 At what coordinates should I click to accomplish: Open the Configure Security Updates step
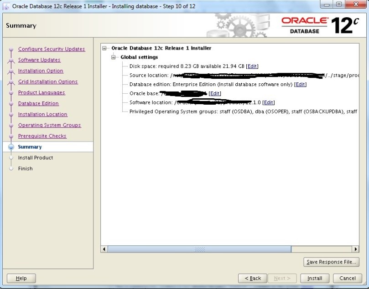(x=52, y=49)
